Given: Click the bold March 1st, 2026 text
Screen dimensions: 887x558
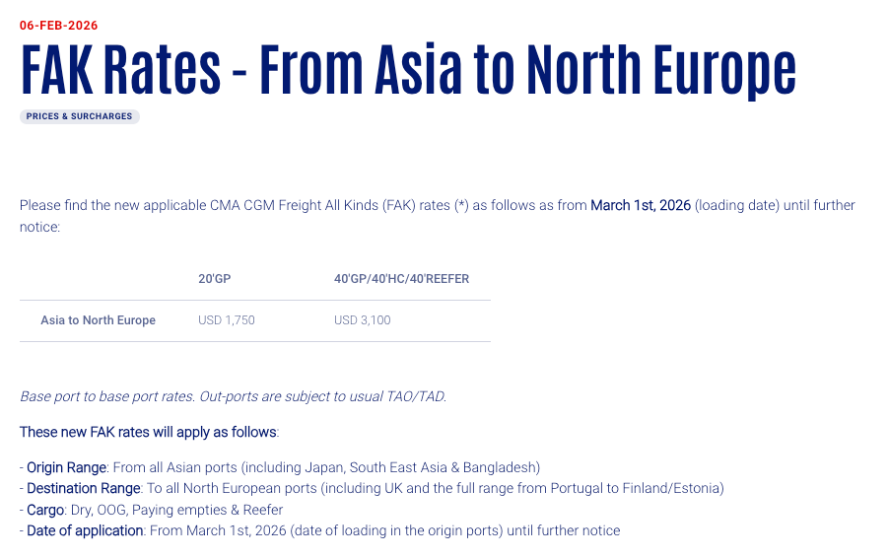Looking at the screenshot, I should click(640, 205).
